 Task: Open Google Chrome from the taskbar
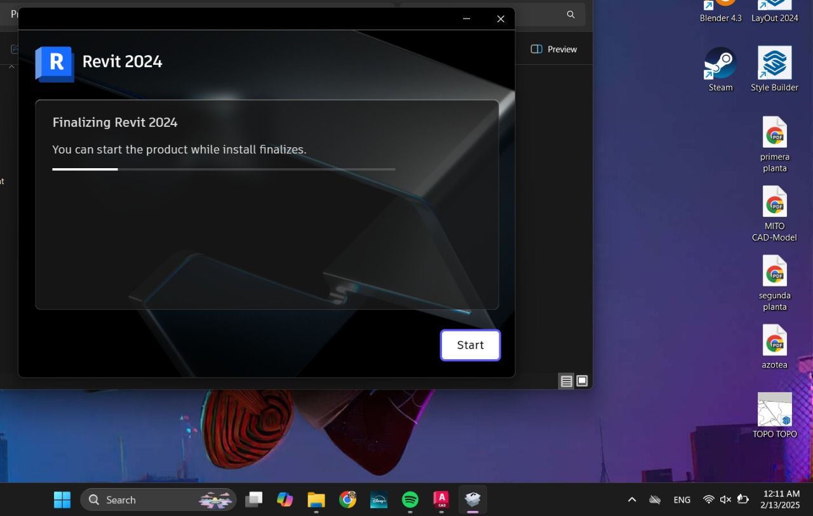347,500
